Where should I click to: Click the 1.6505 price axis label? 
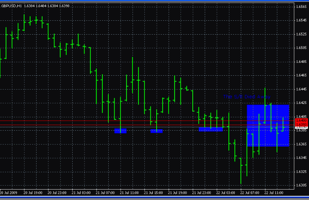[301, 48]
